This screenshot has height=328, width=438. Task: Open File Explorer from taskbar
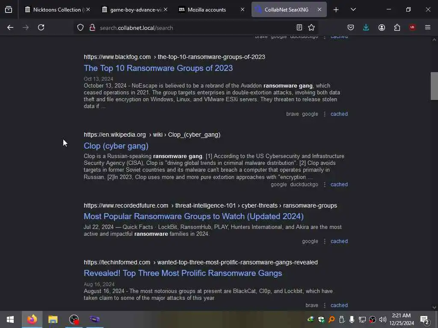click(x=53, y=319)
